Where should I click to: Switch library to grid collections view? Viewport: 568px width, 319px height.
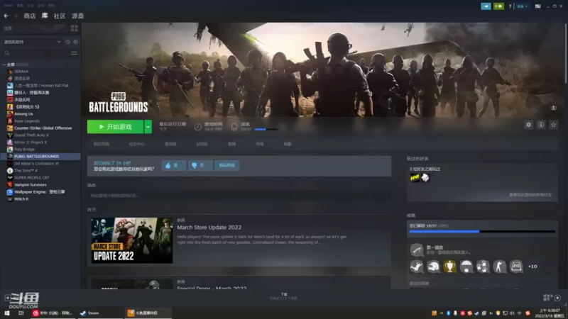coord(75,28)
